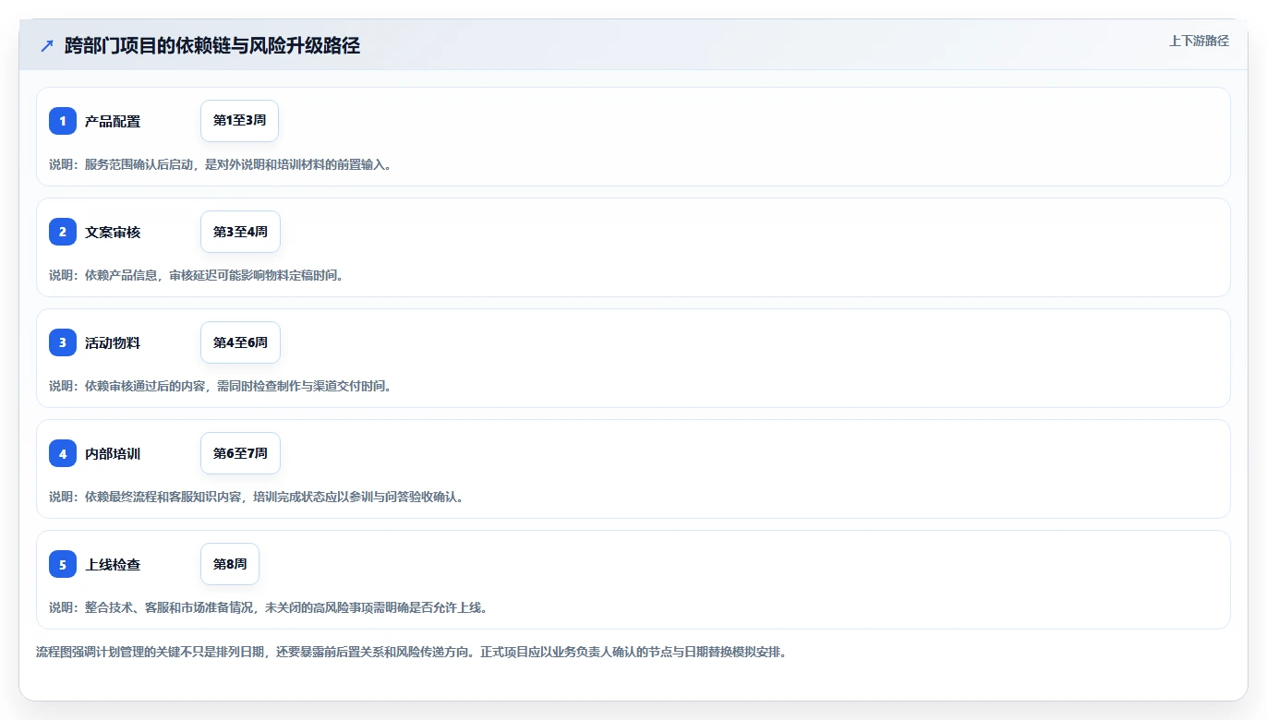Image resolution: width=1267 pixels, height=720 pixels.
Task: Click the 第1至3周 time chip
Action: coord(239,121)
